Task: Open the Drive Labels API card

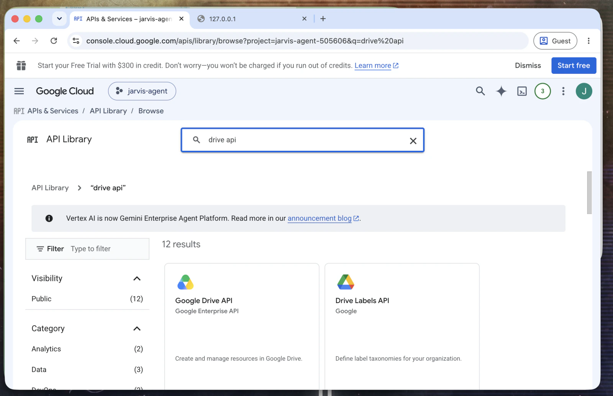Action: (x=402, y=326)
